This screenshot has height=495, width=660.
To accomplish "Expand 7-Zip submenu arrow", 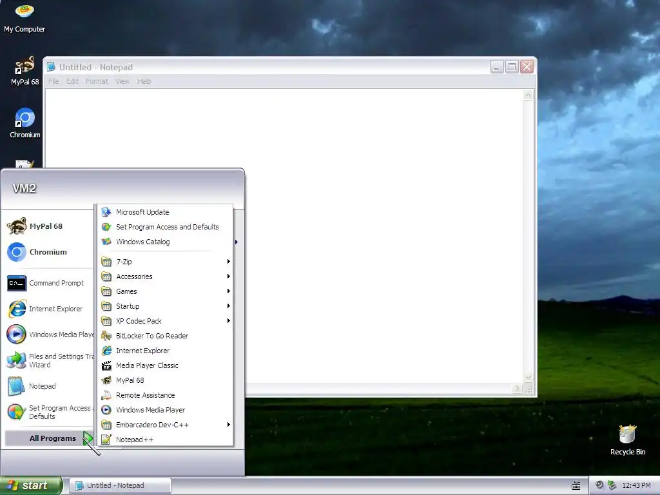I will 229,262.
